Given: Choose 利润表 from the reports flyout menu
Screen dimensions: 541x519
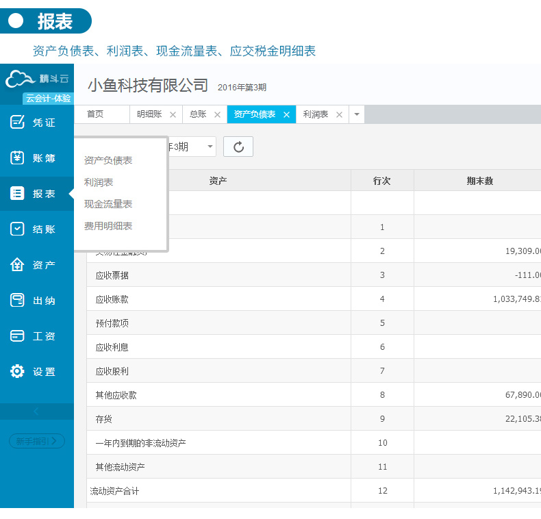Looking at the screenshot, I should click(x=99, y=182).
